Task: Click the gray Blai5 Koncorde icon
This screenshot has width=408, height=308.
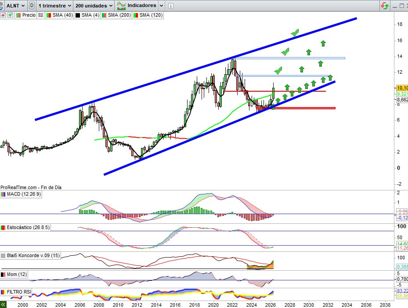Action: [x=3, y=256]
